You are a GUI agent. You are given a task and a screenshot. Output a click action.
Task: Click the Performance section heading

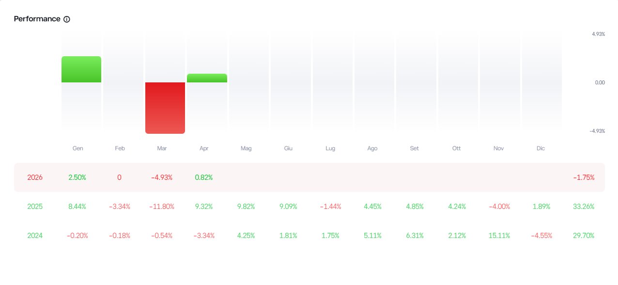[37, 19]
